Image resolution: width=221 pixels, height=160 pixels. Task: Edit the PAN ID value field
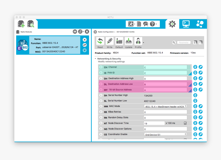point(165,73)
